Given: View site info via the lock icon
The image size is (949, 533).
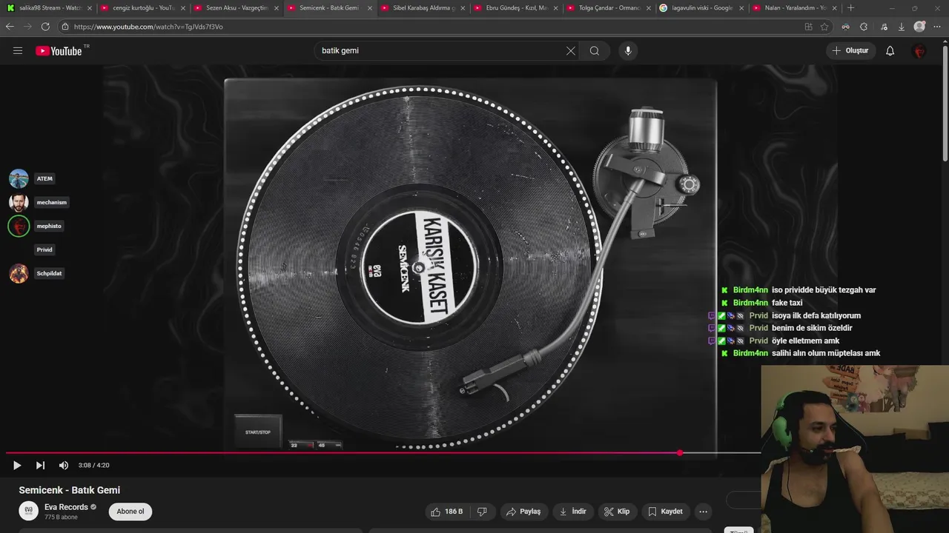Looking at the screenshot, I should click(65, 27).
